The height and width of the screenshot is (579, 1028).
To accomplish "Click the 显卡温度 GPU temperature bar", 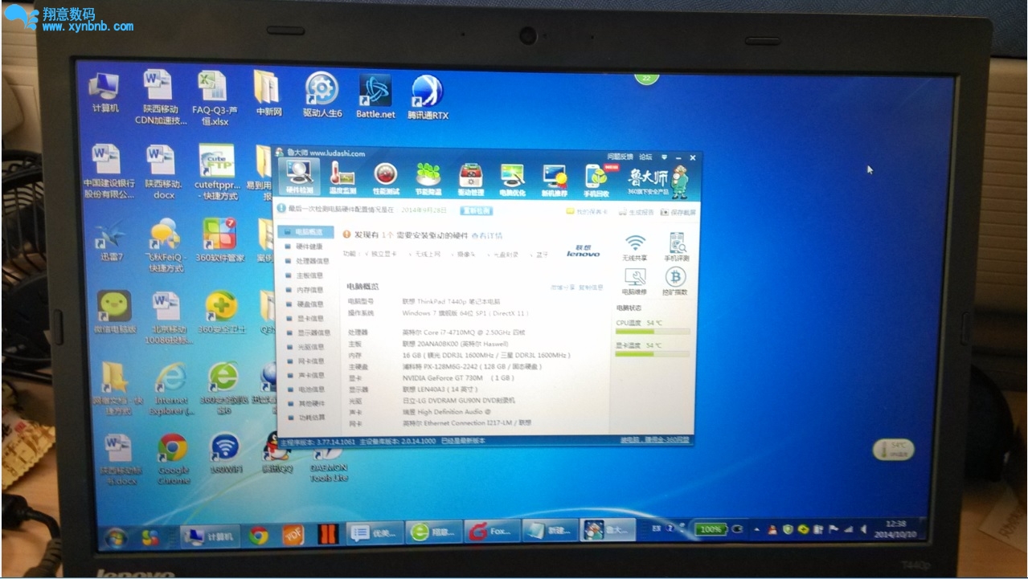I will tap(653, 353).
